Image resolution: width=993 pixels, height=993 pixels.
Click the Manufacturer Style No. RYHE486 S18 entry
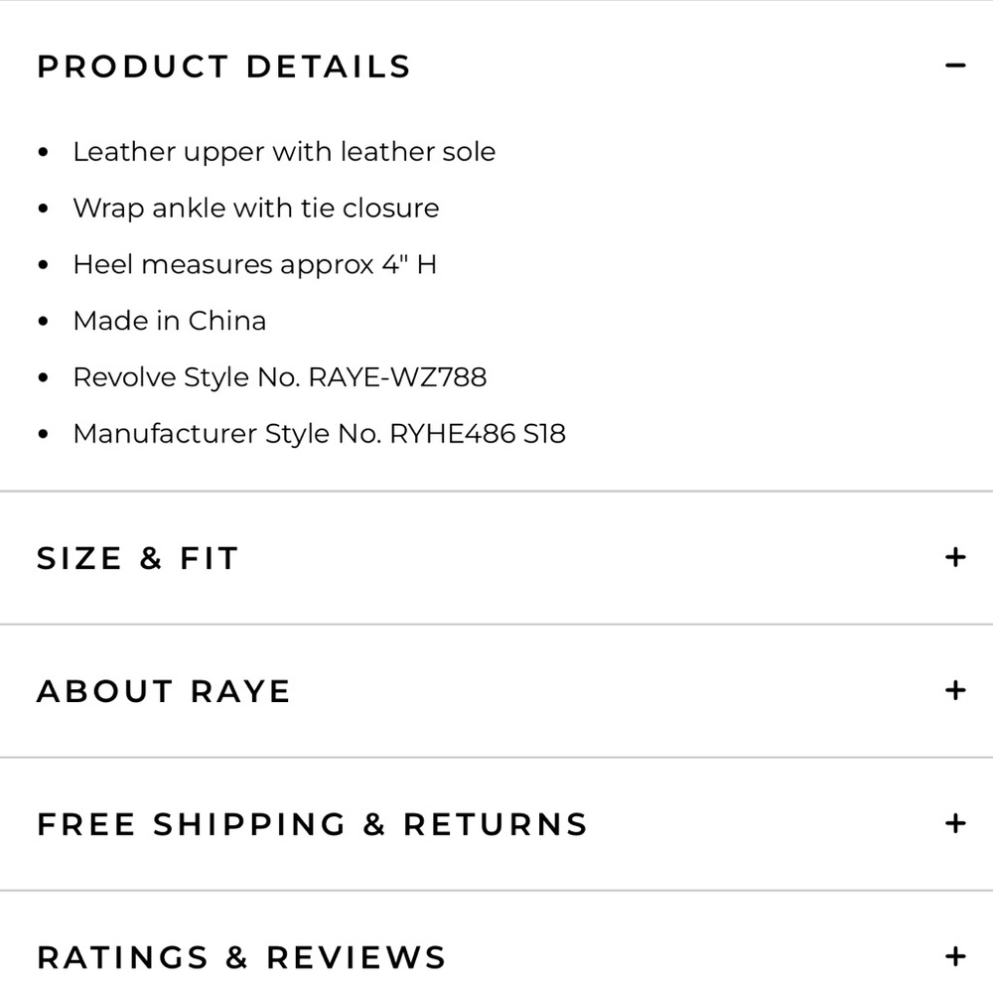point(320,434)
